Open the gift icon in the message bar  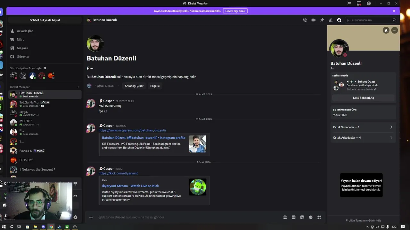pyautogui.click(x=285, y=217)
